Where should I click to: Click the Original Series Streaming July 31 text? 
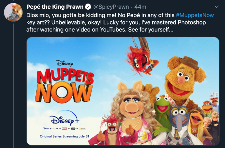coord(64,136)
